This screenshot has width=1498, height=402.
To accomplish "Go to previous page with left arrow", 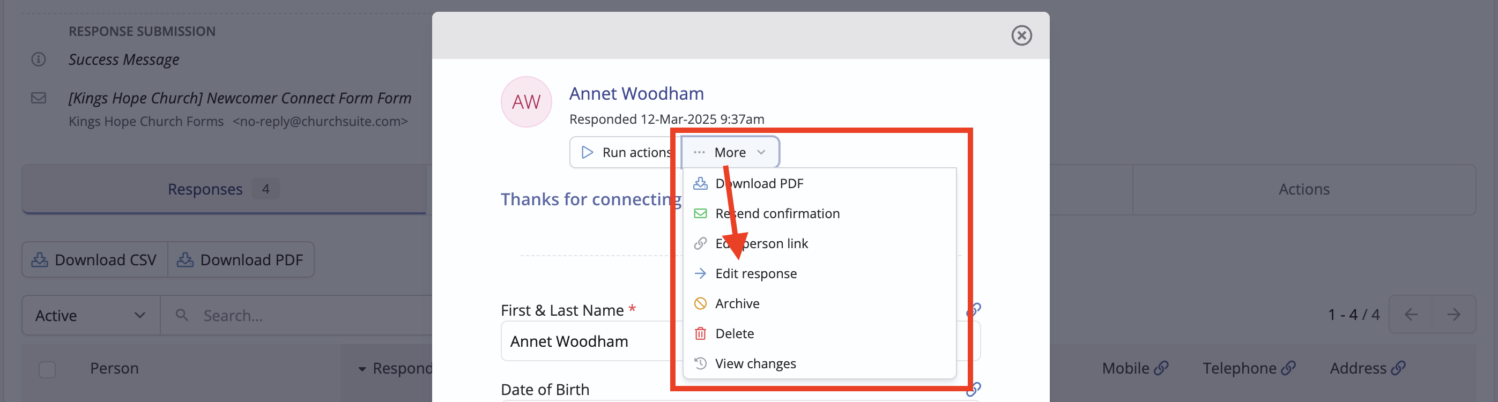I will (1411, 315).
